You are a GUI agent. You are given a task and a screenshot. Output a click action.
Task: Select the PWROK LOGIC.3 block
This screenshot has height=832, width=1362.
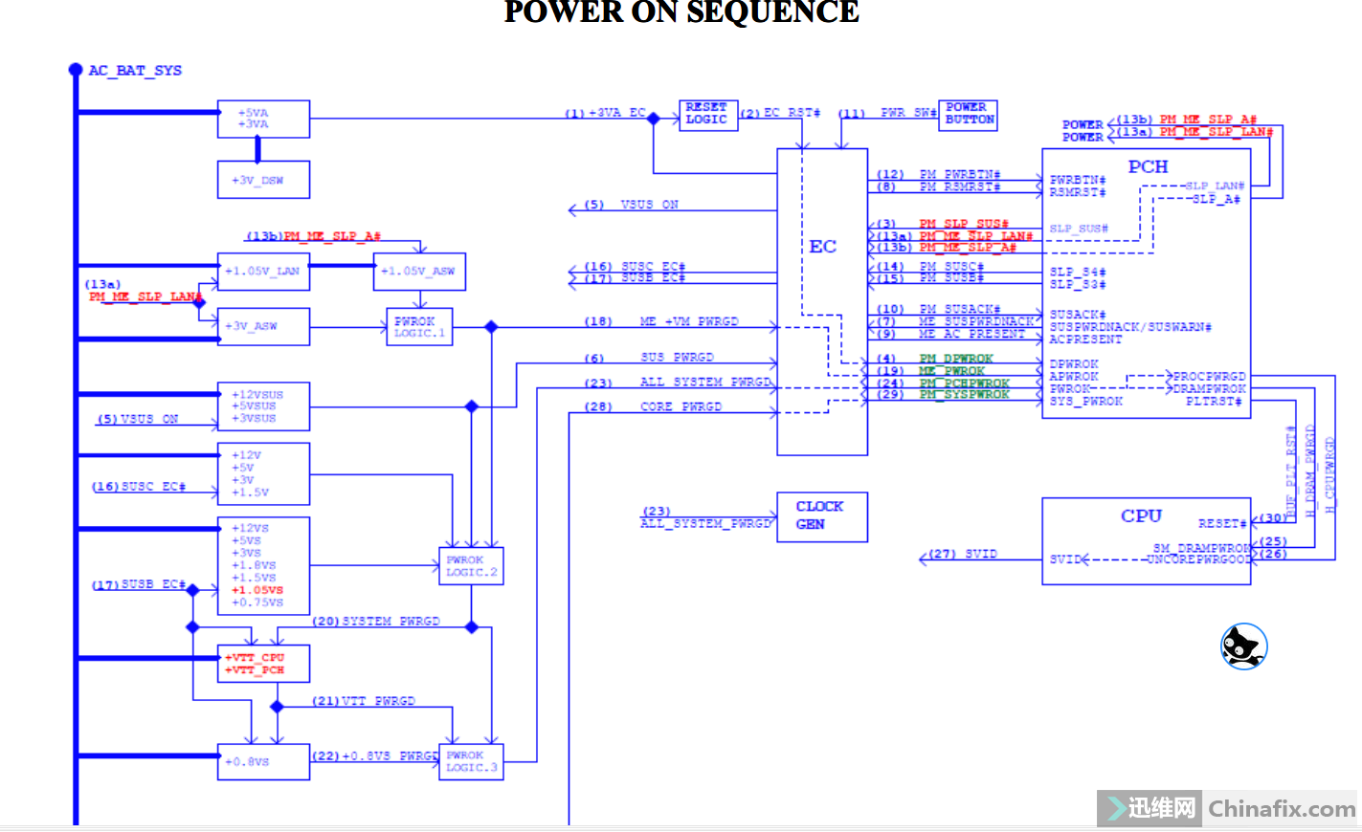[471, 761]
